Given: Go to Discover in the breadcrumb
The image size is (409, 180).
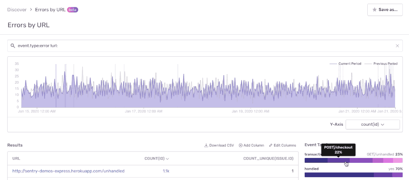Looking at the screenshot, I should pyautogui.click(x=17, y=10).
